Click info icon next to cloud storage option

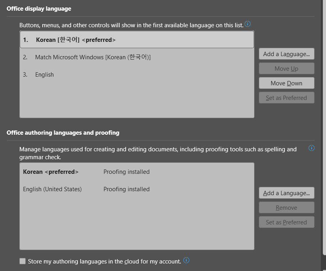pyautogui.click(x=186, y=260)
